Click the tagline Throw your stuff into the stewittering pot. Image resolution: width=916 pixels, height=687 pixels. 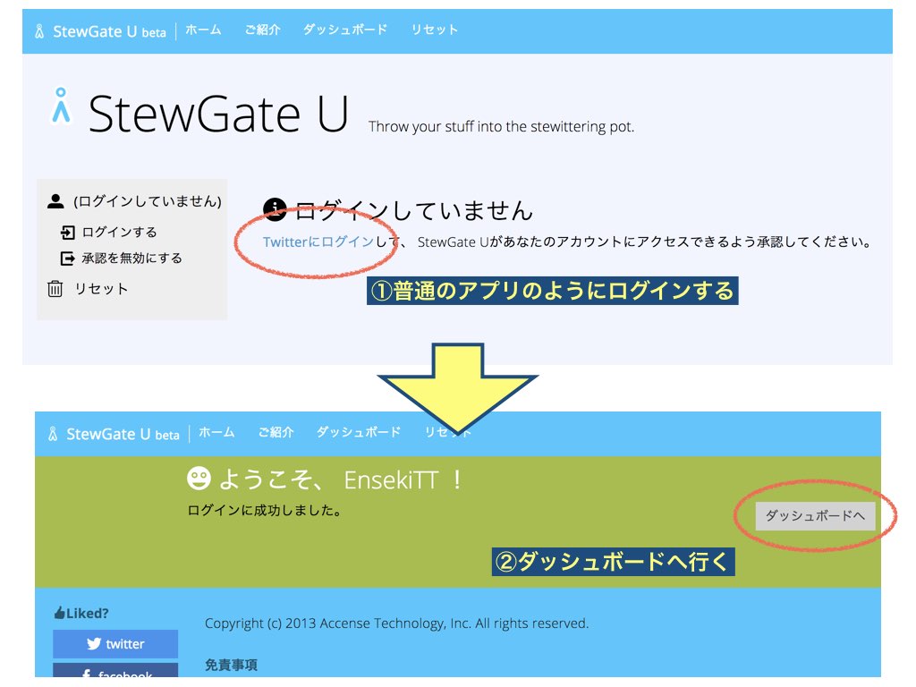click(501, 127)
